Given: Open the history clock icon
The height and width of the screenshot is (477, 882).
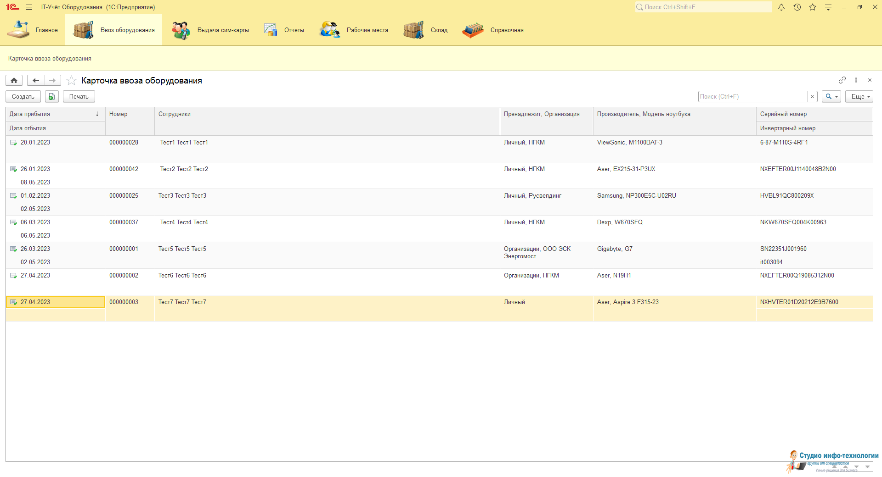Looking at the screenshot, I should [x=797, y=7].
